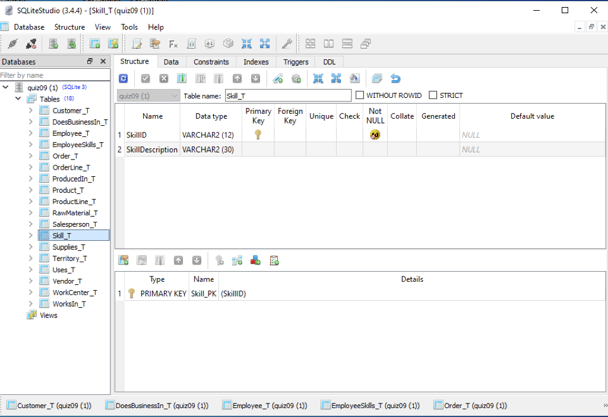Viewport: 608px width, 417px height.
Task: Expand the Order_T table node
Action: (x=31, y=156)
